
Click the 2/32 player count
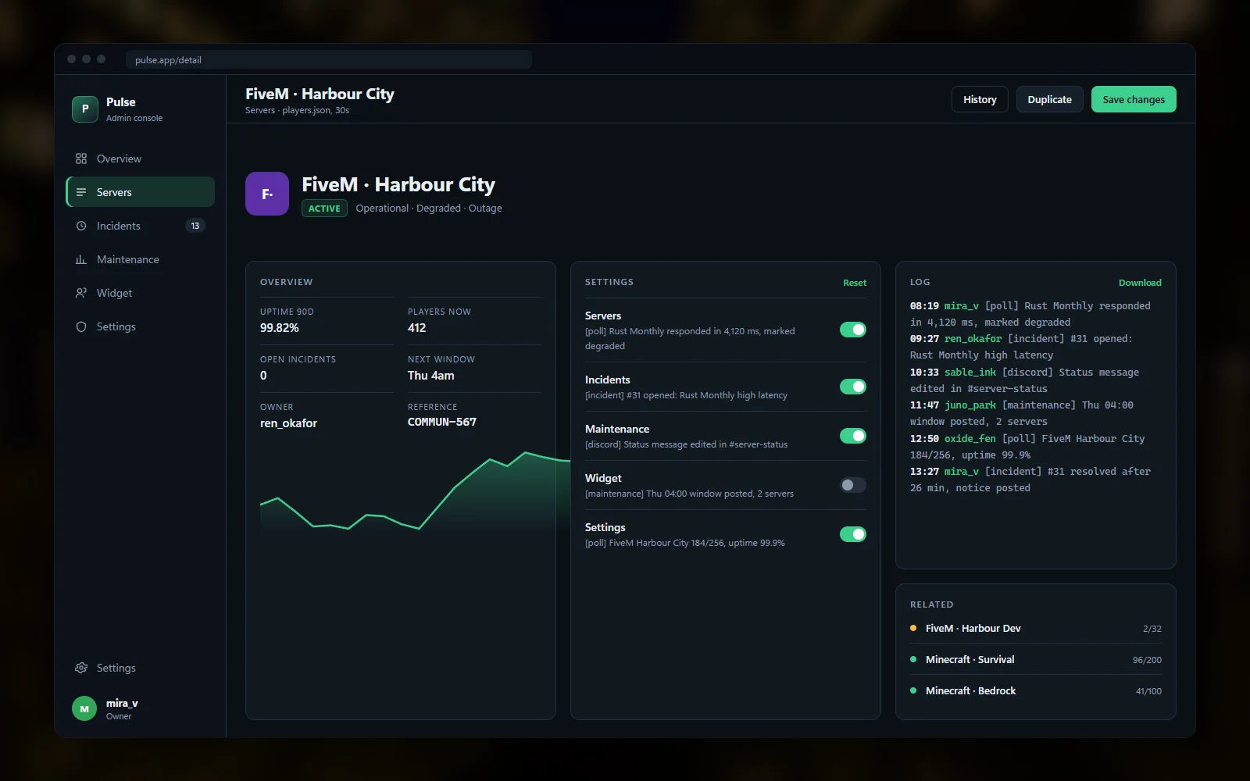1152,629
